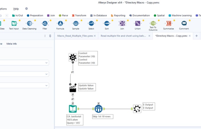Switch to In/Out tool category
The image size is (201, 129).
tap(17, 15)
